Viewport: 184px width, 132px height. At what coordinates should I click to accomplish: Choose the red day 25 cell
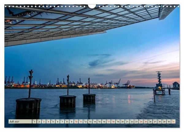pos(146,121)
